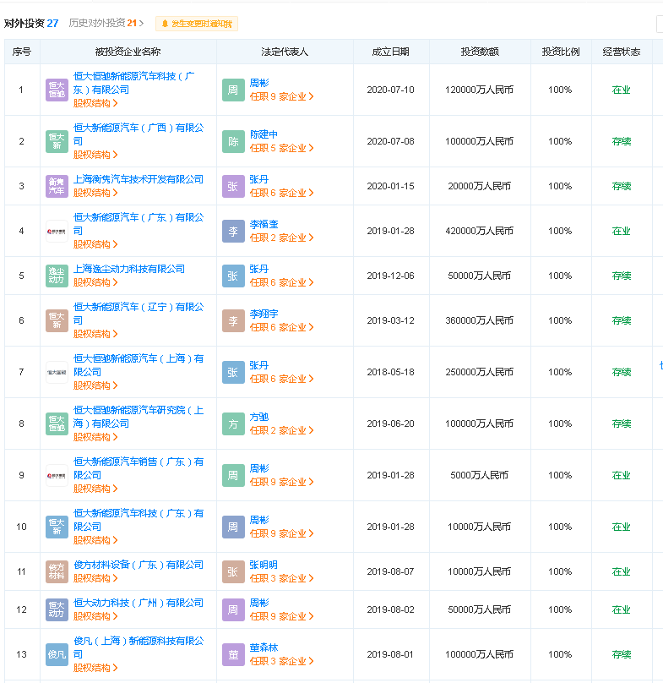
Task: Click the 投资比例 column header
Action: [x=561, y=52]
